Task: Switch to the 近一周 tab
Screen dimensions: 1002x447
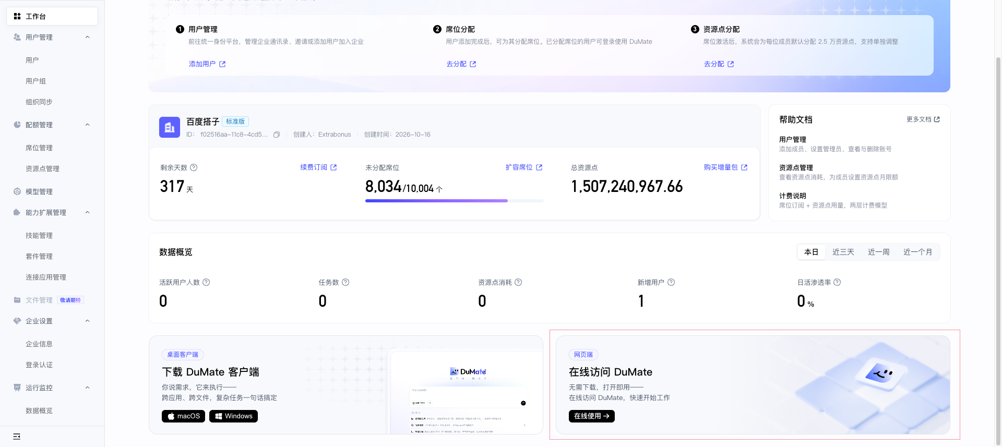Action: 879,252
